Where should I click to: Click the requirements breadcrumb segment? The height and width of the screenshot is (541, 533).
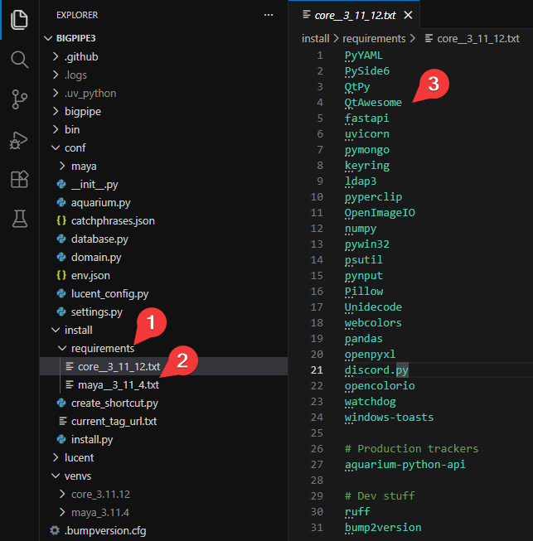[374, 38]
